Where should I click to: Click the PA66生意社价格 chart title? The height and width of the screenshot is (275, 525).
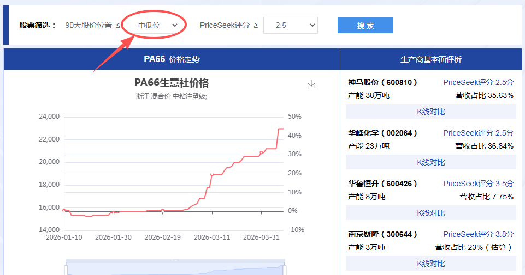(172, 83)
